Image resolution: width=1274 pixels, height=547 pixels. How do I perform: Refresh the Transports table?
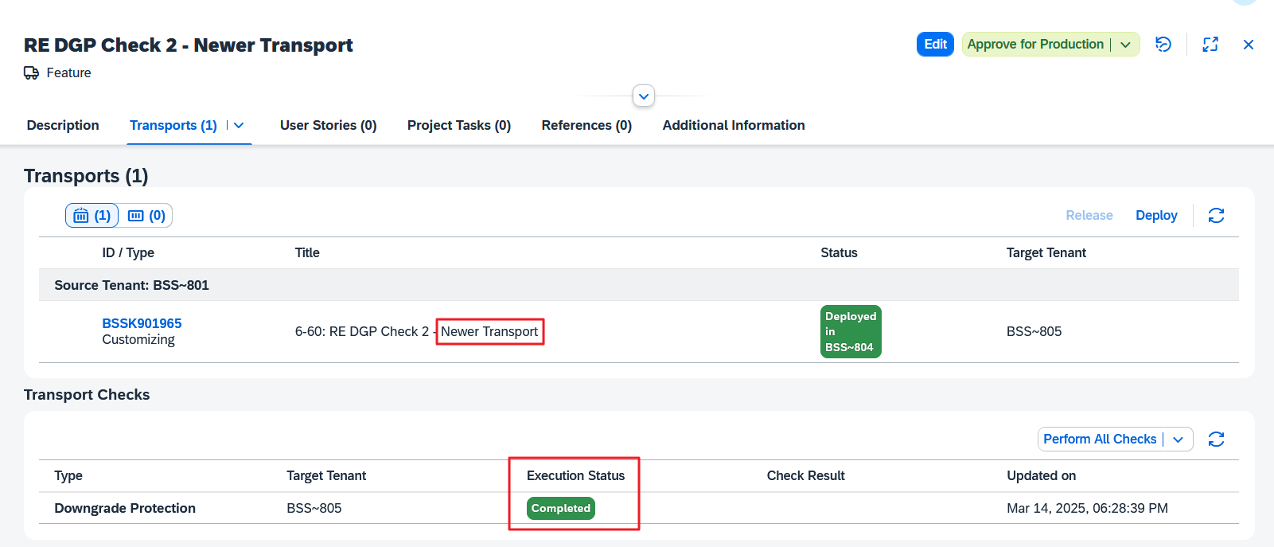(x=1215, y=216)
